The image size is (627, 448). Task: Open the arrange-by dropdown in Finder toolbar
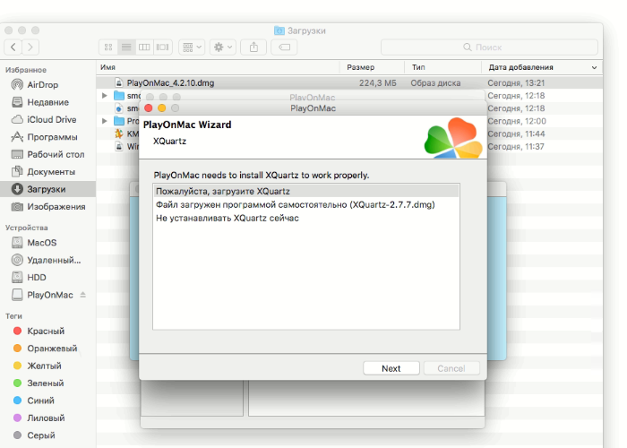tap(192, 47)
